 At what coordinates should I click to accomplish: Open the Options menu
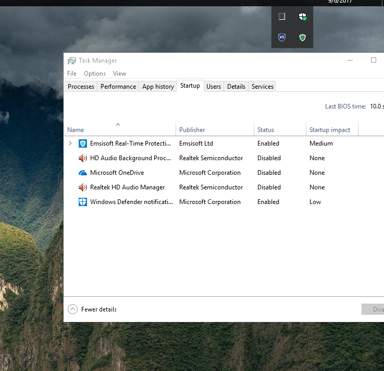95,74
